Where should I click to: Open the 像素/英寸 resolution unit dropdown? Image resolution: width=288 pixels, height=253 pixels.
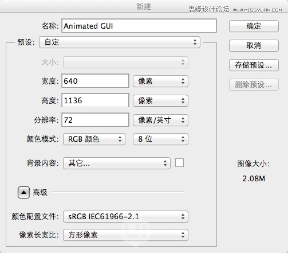[160, 120]
